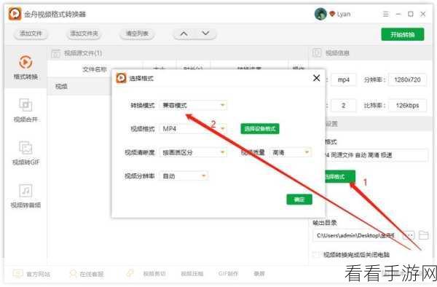Image resolution: width=437 pixels, height=287 pixels.
Task: Select the 视频转GIF sidebar tab
Action: [x=25, y=153]
